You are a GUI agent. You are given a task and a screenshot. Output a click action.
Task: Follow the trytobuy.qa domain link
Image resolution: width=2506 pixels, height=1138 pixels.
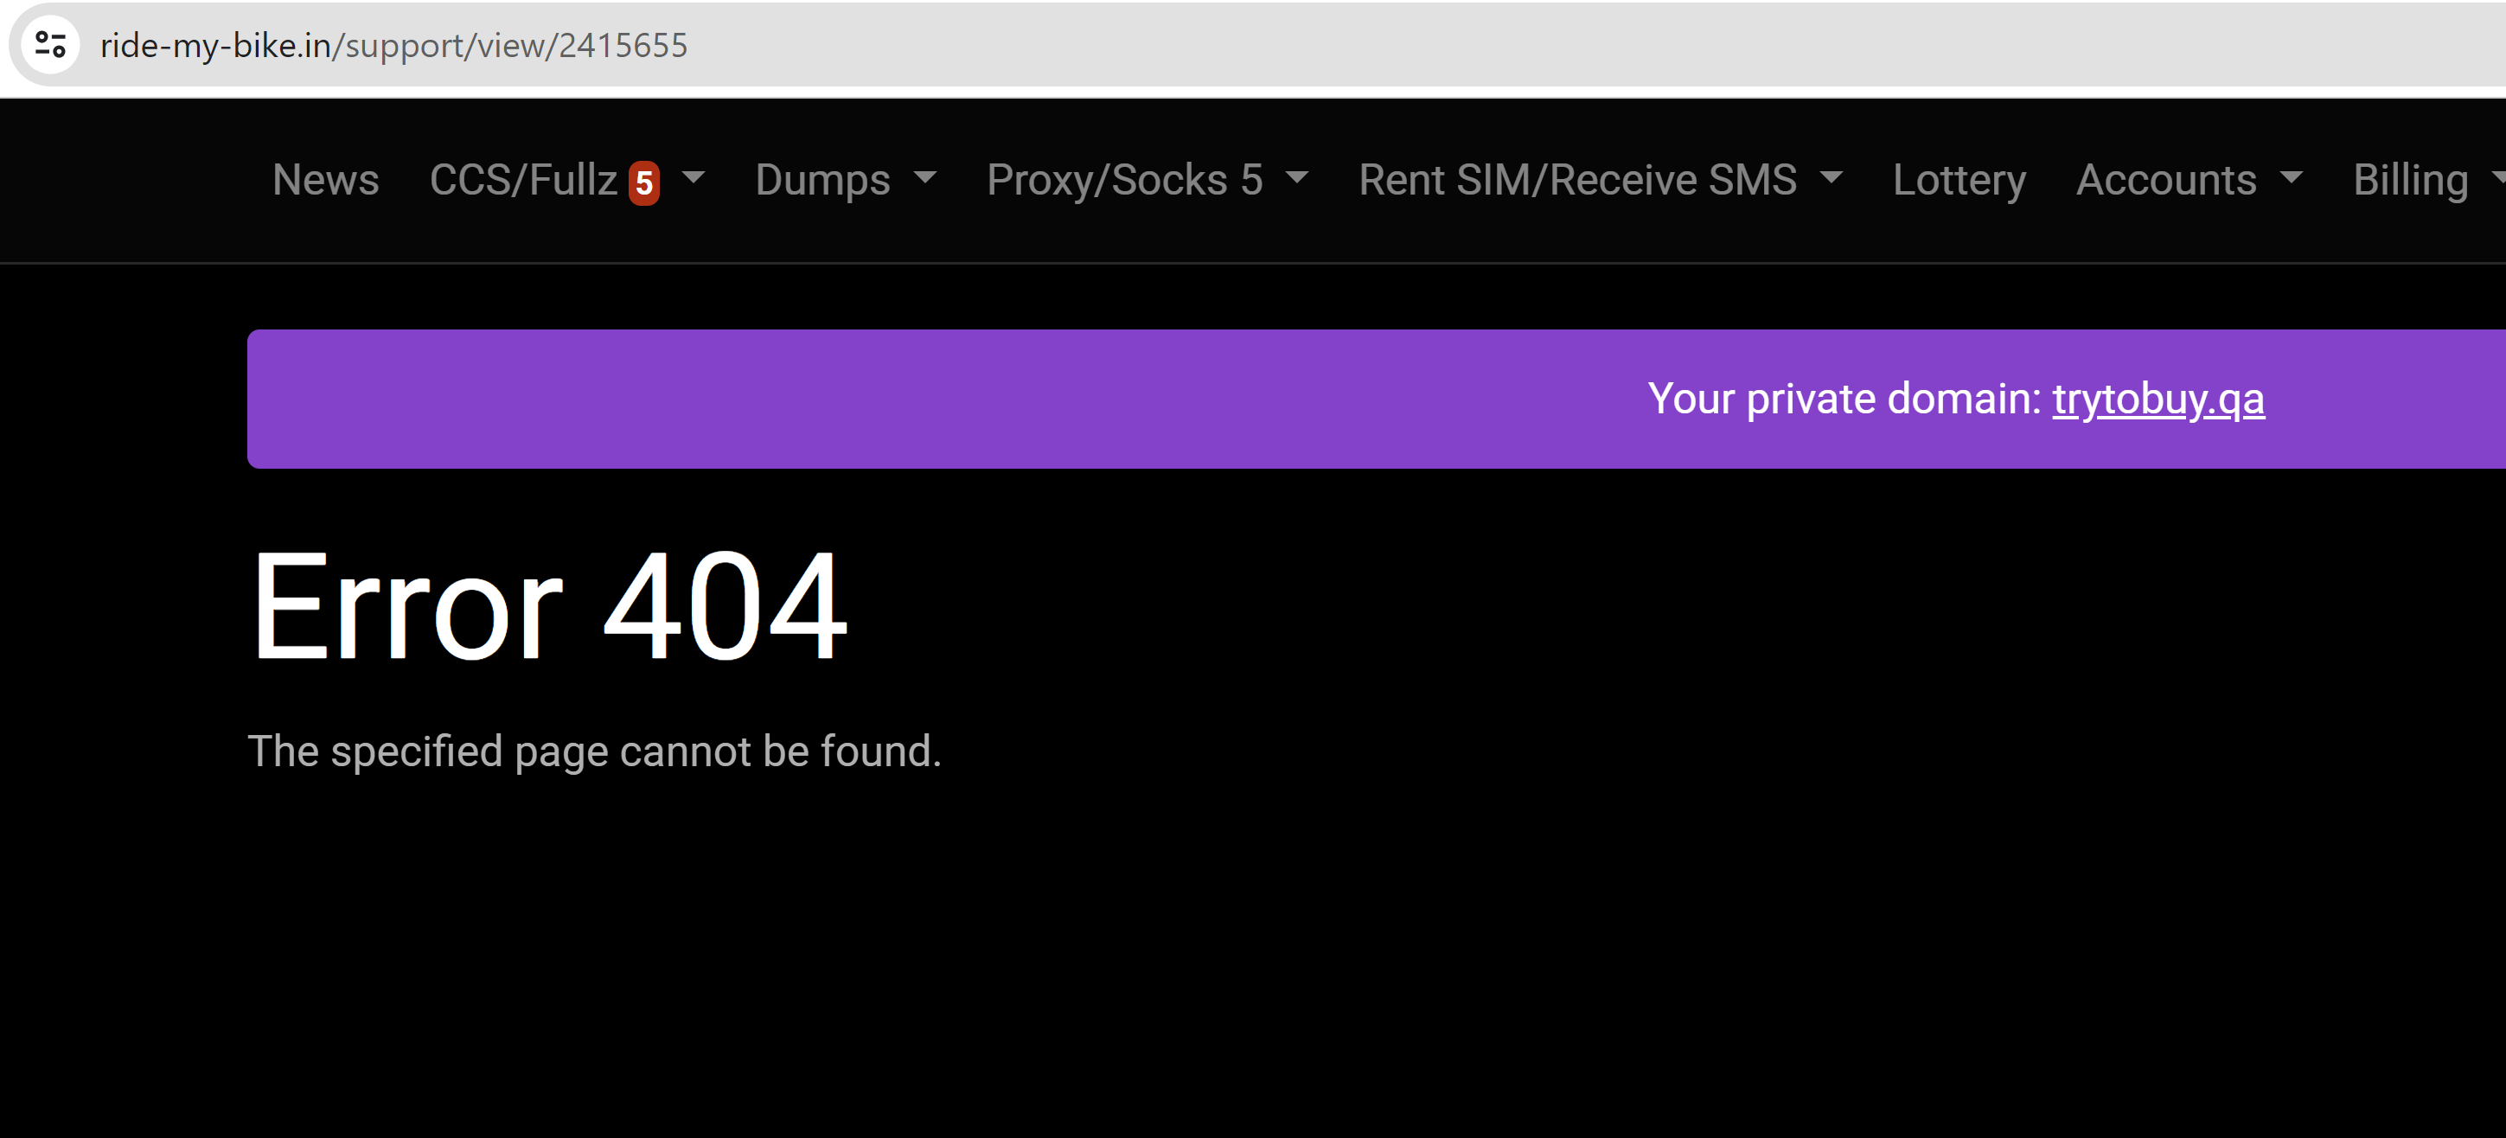pos(2158,399)
